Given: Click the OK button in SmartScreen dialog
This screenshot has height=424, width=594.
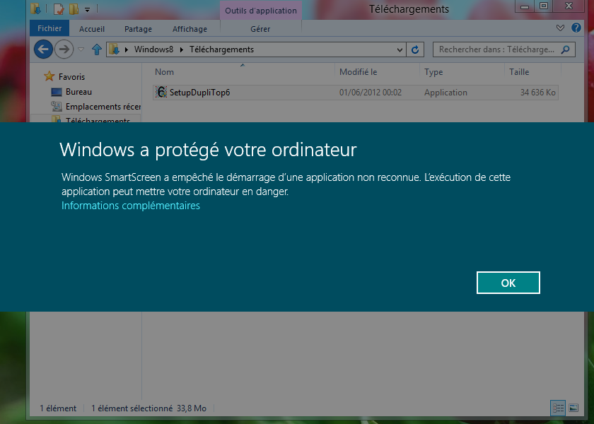Looking at the screenshot, I should (508, 283).
